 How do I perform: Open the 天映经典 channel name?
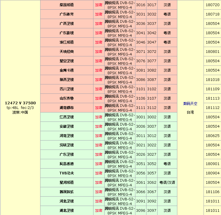pos(66,52)
